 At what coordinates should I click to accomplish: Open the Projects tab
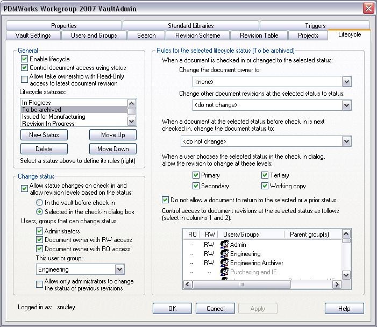tap(308, 35)
